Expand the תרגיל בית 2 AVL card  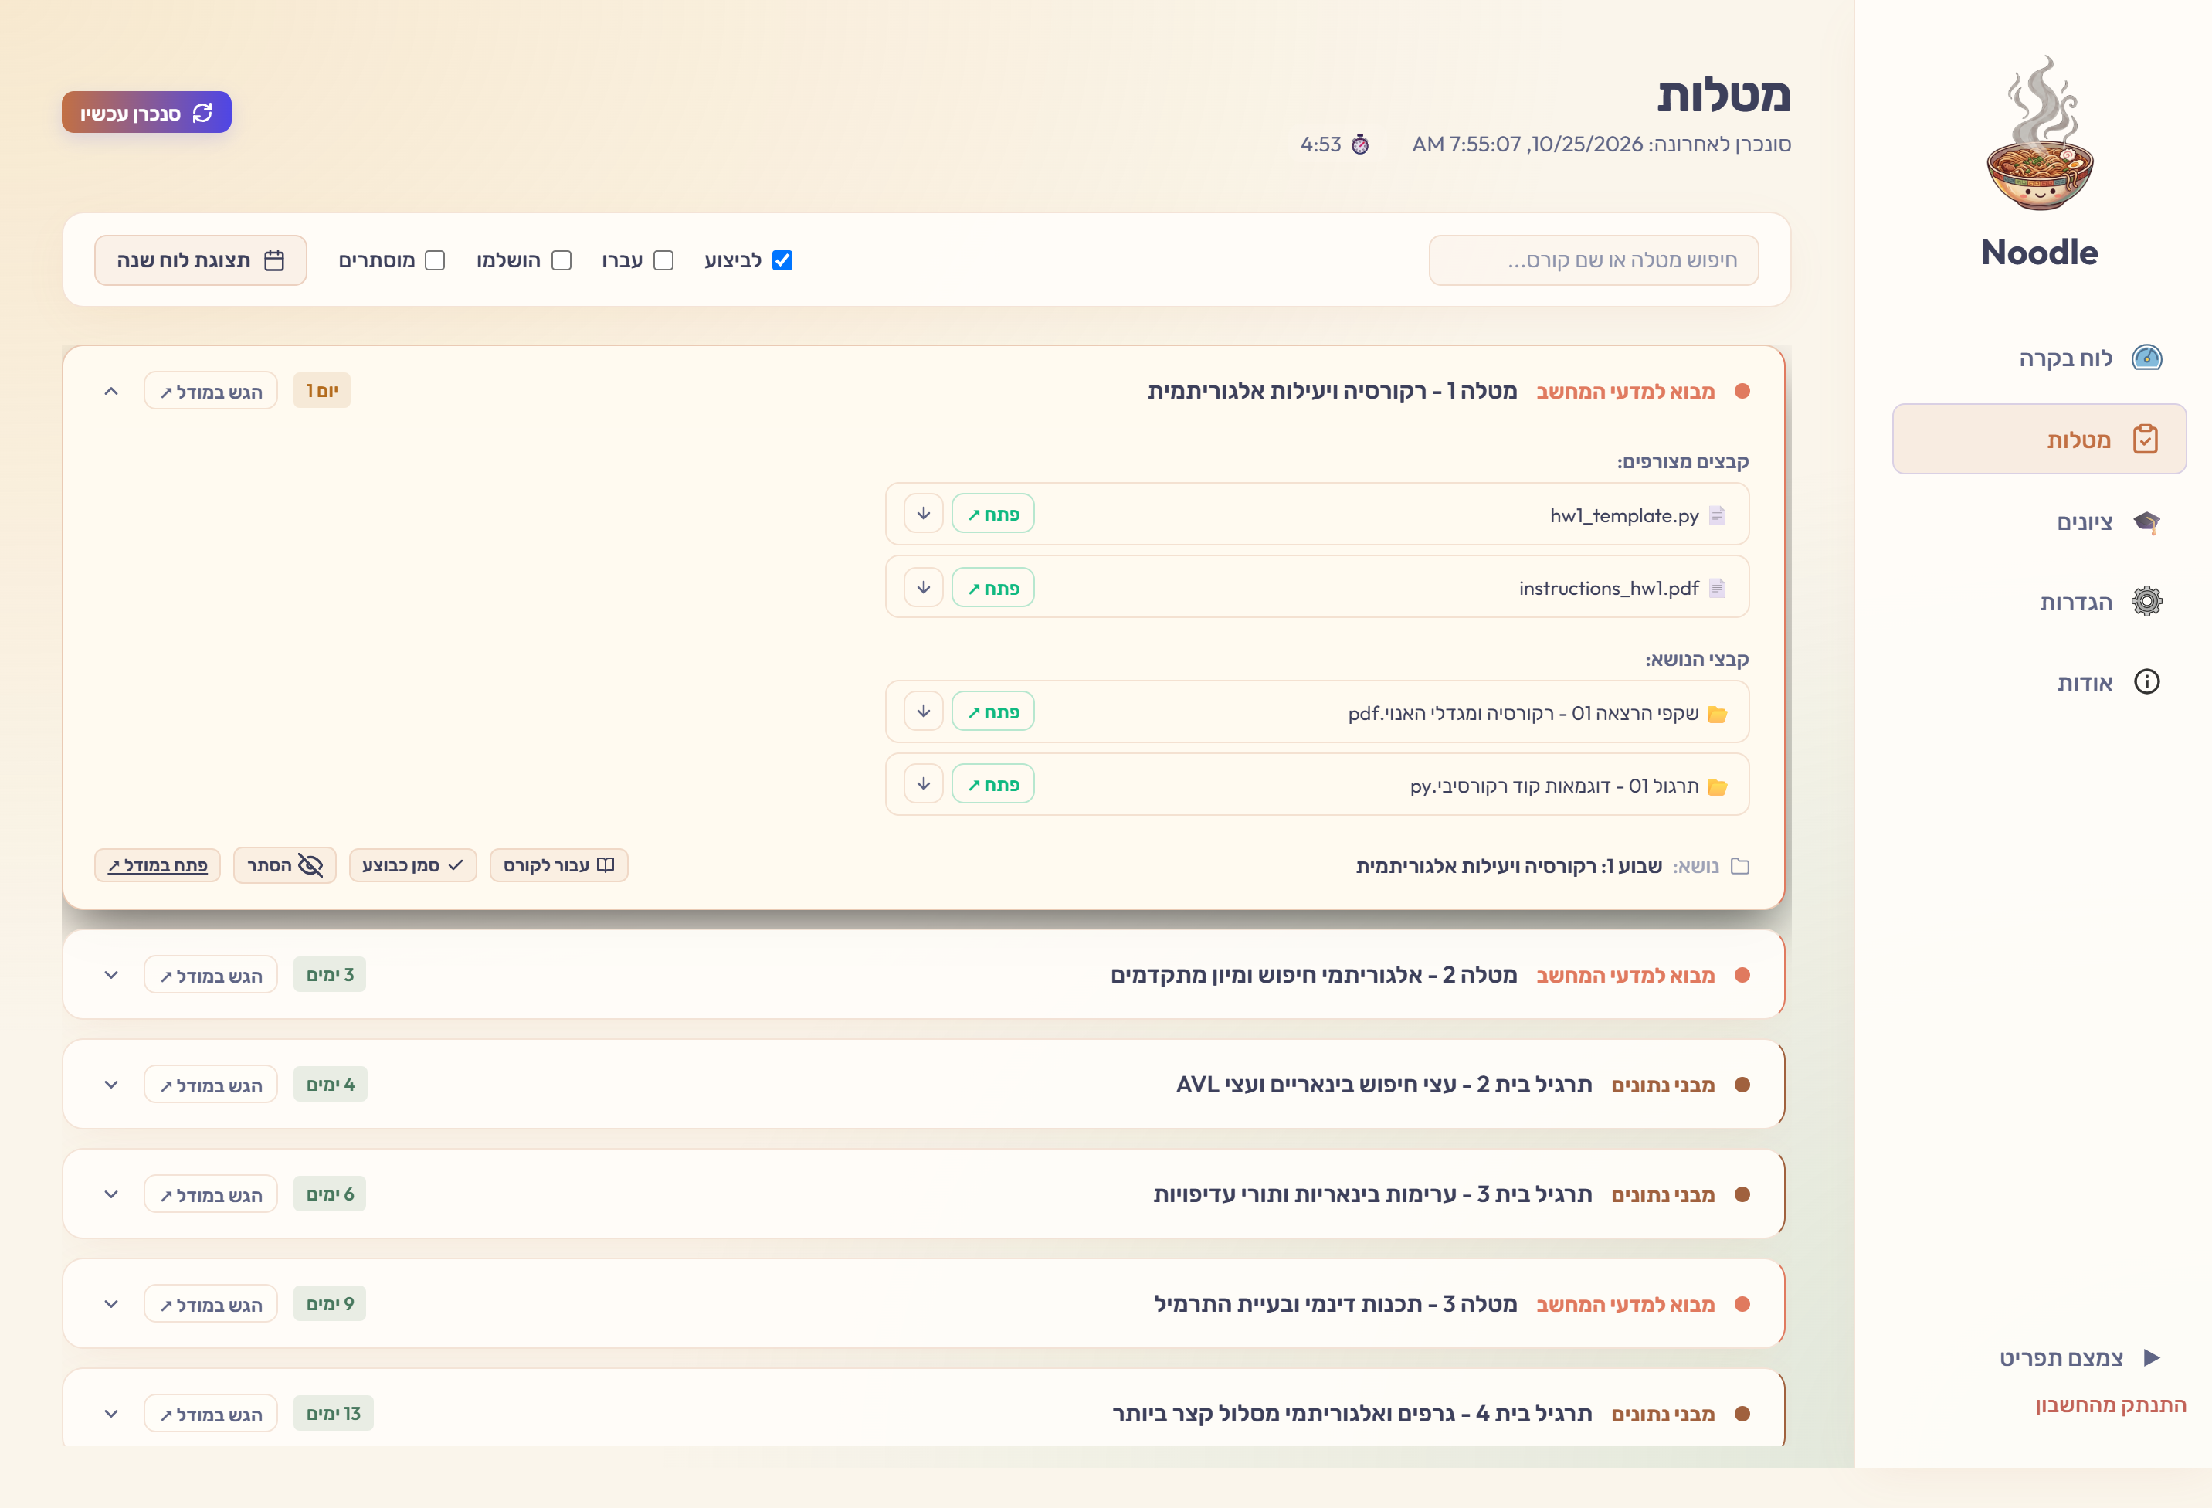[111, 1085]
